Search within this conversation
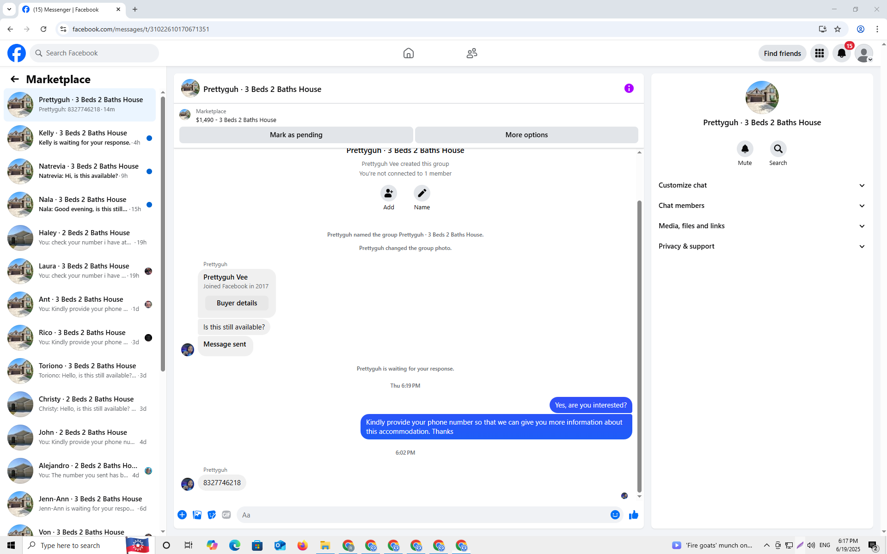The width and height of the screenshot is (887, 554). (x=778, y=149)
